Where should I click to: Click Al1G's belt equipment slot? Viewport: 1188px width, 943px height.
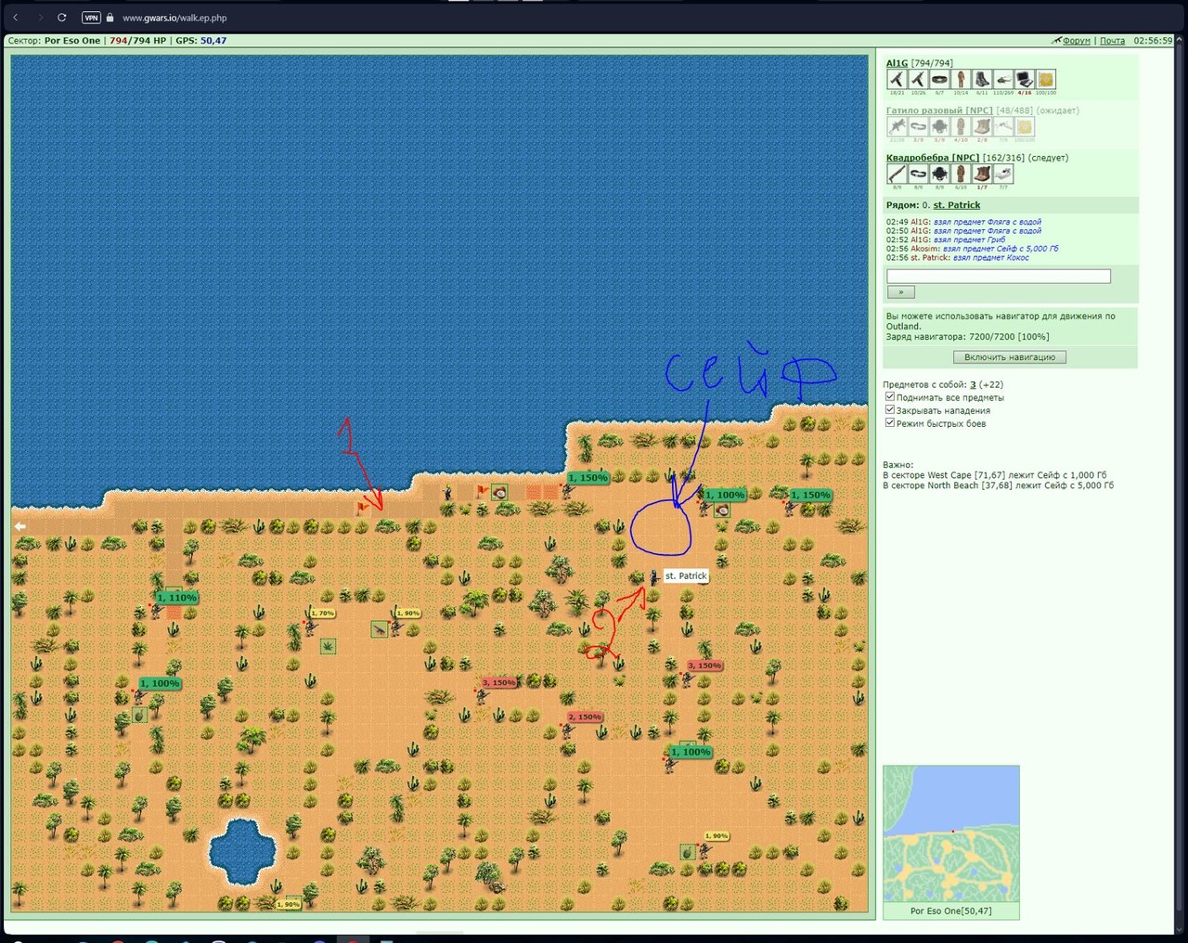point(939,80)
